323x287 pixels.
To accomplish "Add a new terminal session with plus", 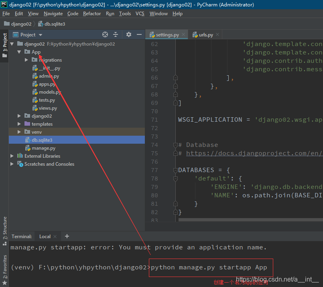I will (67, 236).
